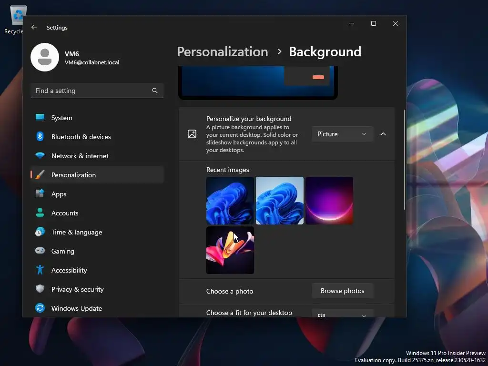Click the Choose a photo label
488x366 pixels.
(230, 291)
